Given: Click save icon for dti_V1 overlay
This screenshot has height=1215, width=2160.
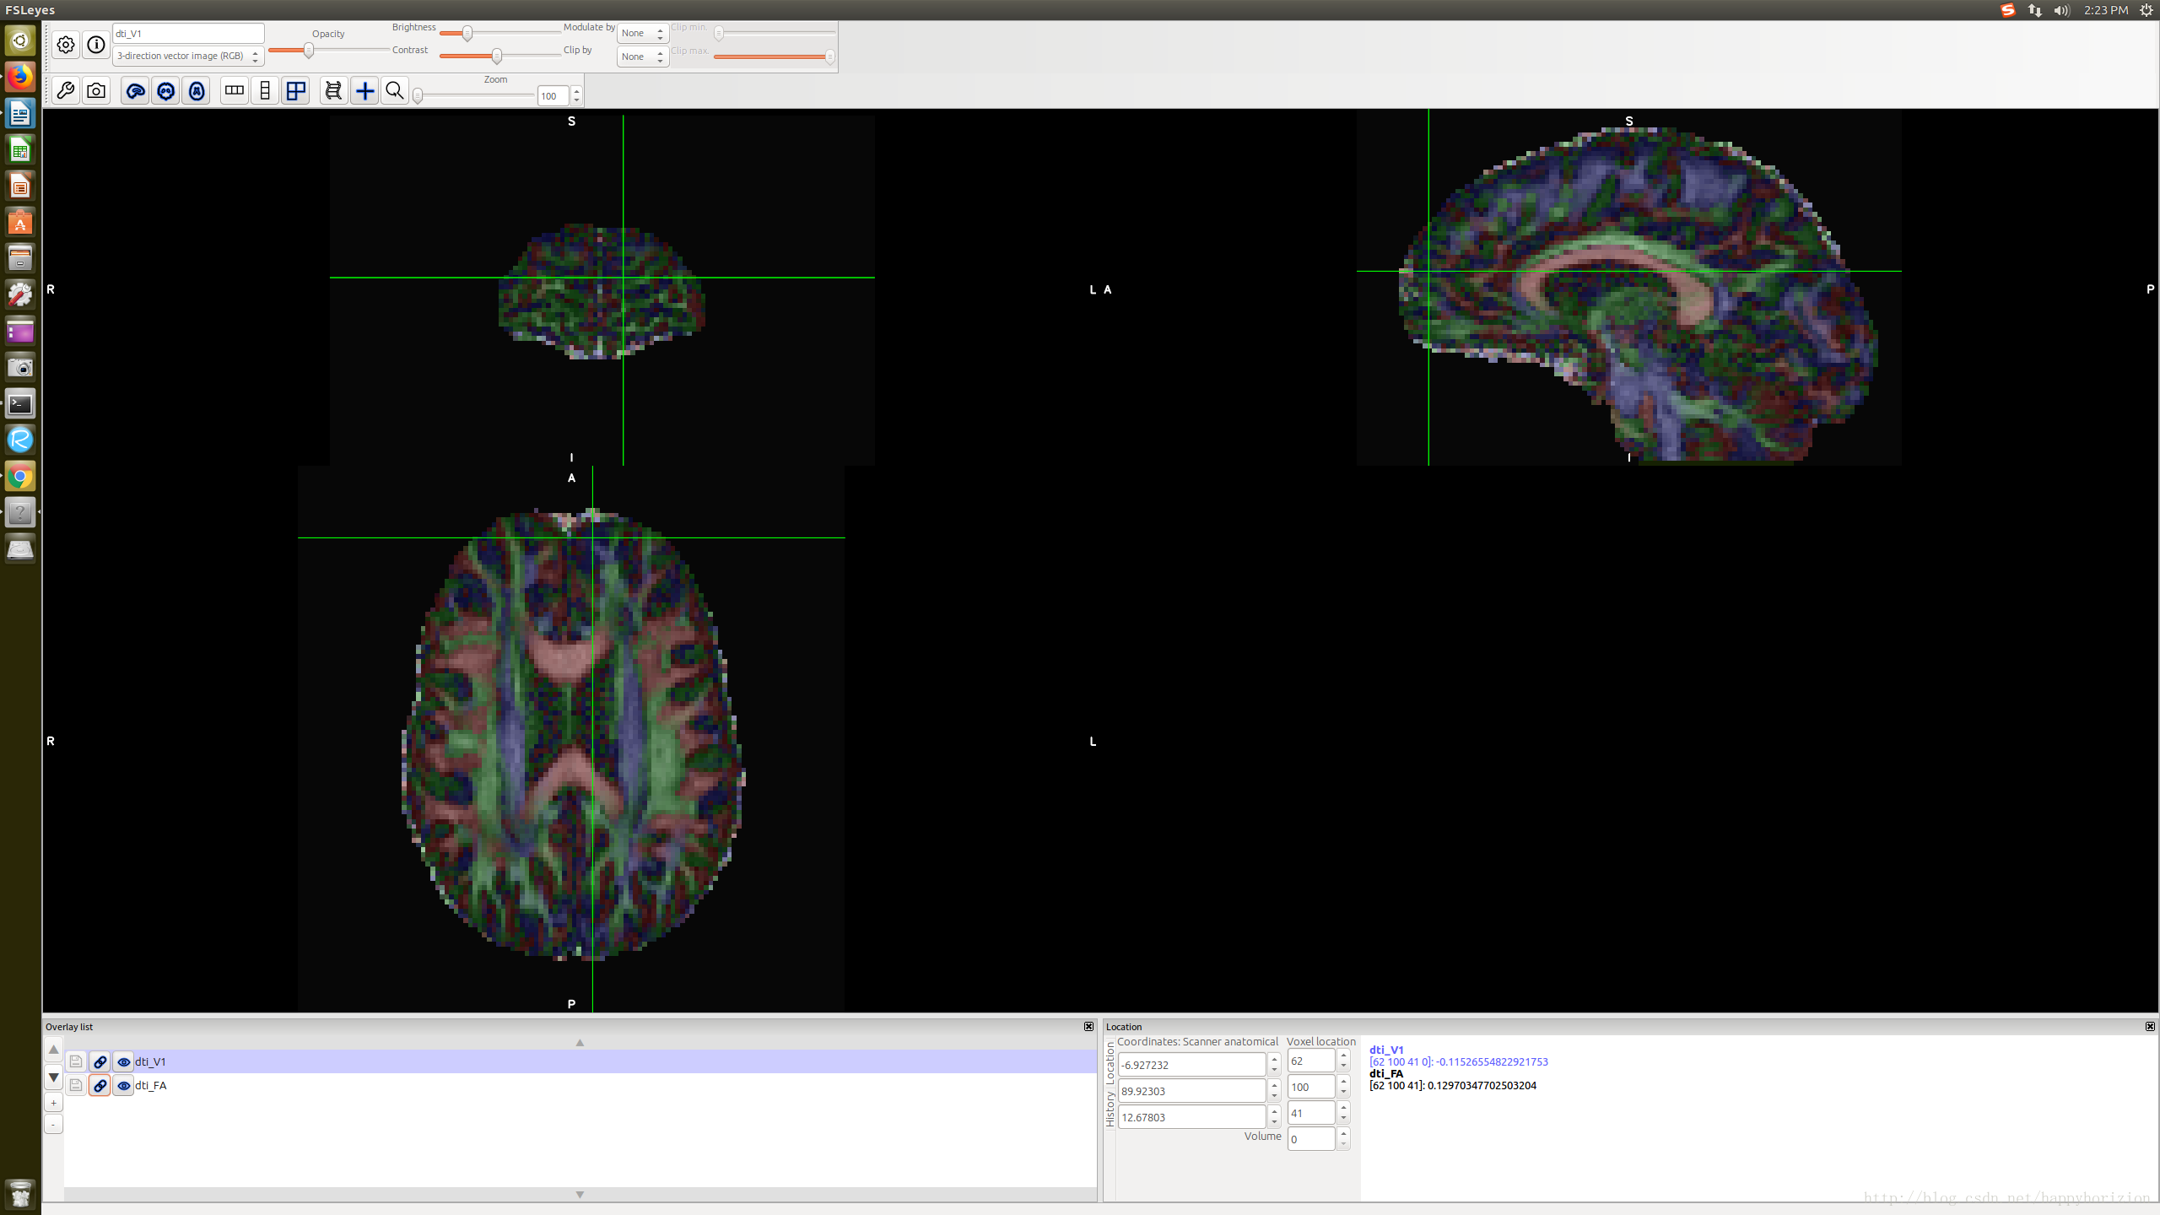Looking at the screenshot, I should tap(76, 1061).
